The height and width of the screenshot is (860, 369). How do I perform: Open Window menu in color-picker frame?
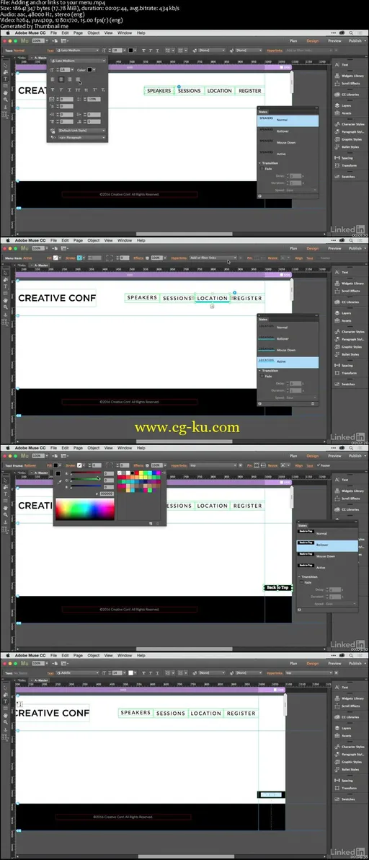pos(125,447)
